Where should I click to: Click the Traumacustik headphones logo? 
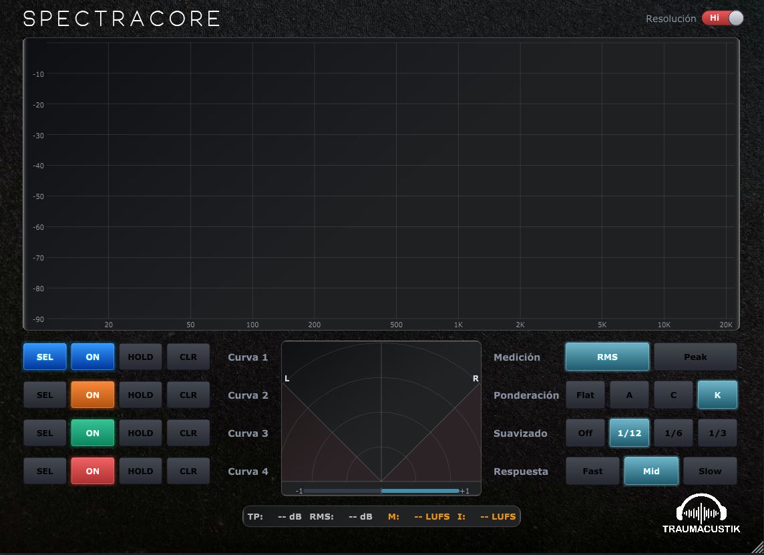(x=701, y=514)
